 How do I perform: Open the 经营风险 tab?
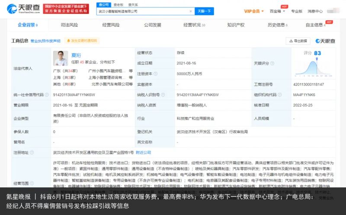pyautogui.click(x=111, y=25)
